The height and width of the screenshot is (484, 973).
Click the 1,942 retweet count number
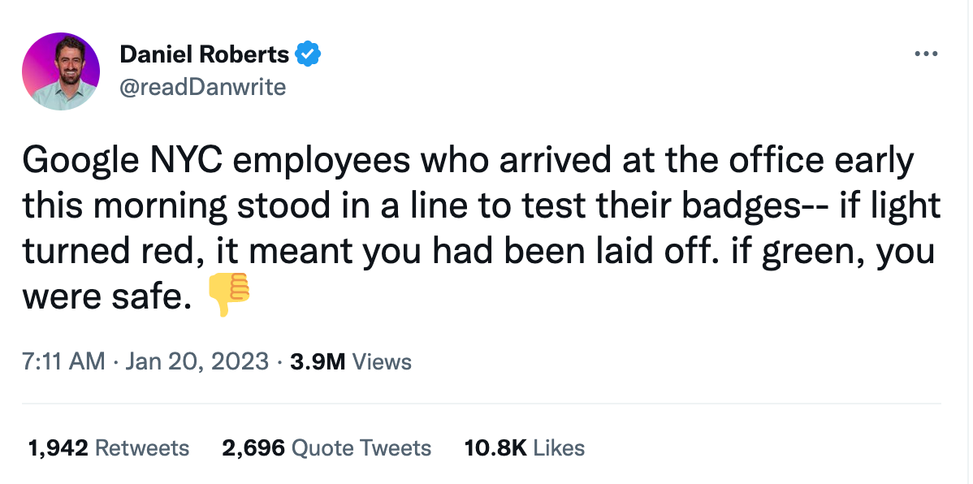(x=58, y=447)
